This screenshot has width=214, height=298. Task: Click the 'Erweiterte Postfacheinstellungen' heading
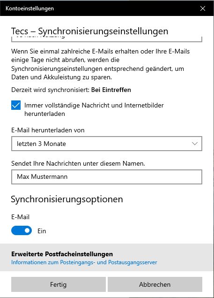pos(62,254)
